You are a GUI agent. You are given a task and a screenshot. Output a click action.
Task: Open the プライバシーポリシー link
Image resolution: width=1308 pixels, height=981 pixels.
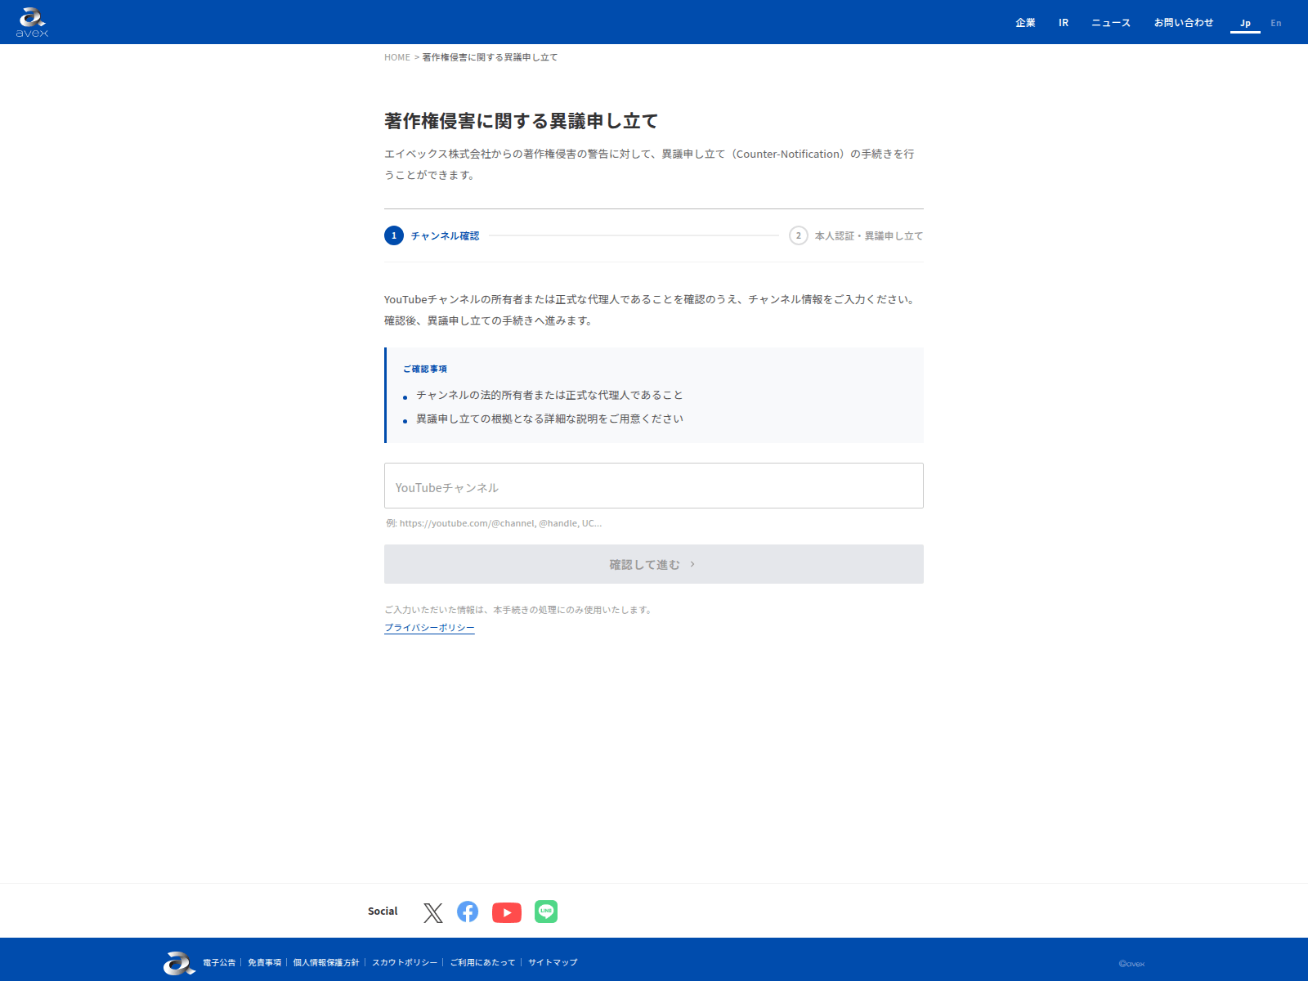click(429, 628)
